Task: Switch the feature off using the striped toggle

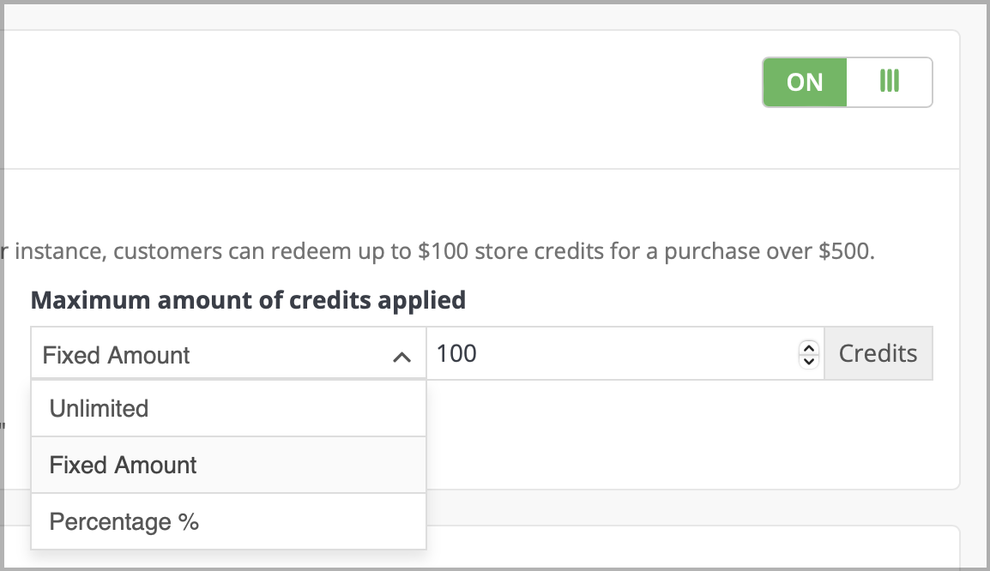Action: tap(890, 81)
